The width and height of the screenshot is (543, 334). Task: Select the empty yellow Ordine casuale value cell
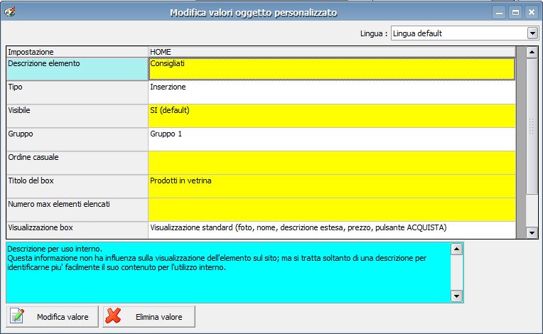point(332,163)
